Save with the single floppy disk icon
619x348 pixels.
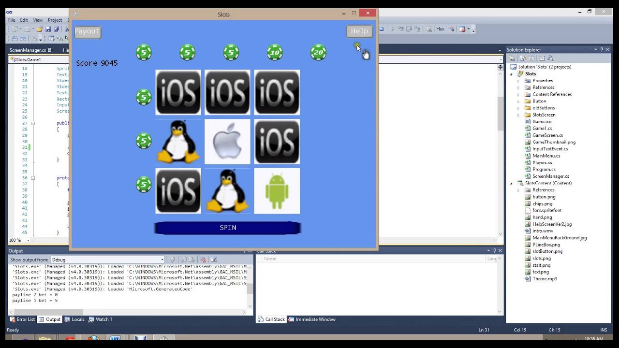(48, 29)
